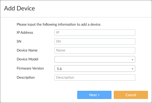The width and height of the screenshot is (152, 103).
Task: Click the "Please input the following information" text
Action: pyautogui.click(x=59, y=25)
